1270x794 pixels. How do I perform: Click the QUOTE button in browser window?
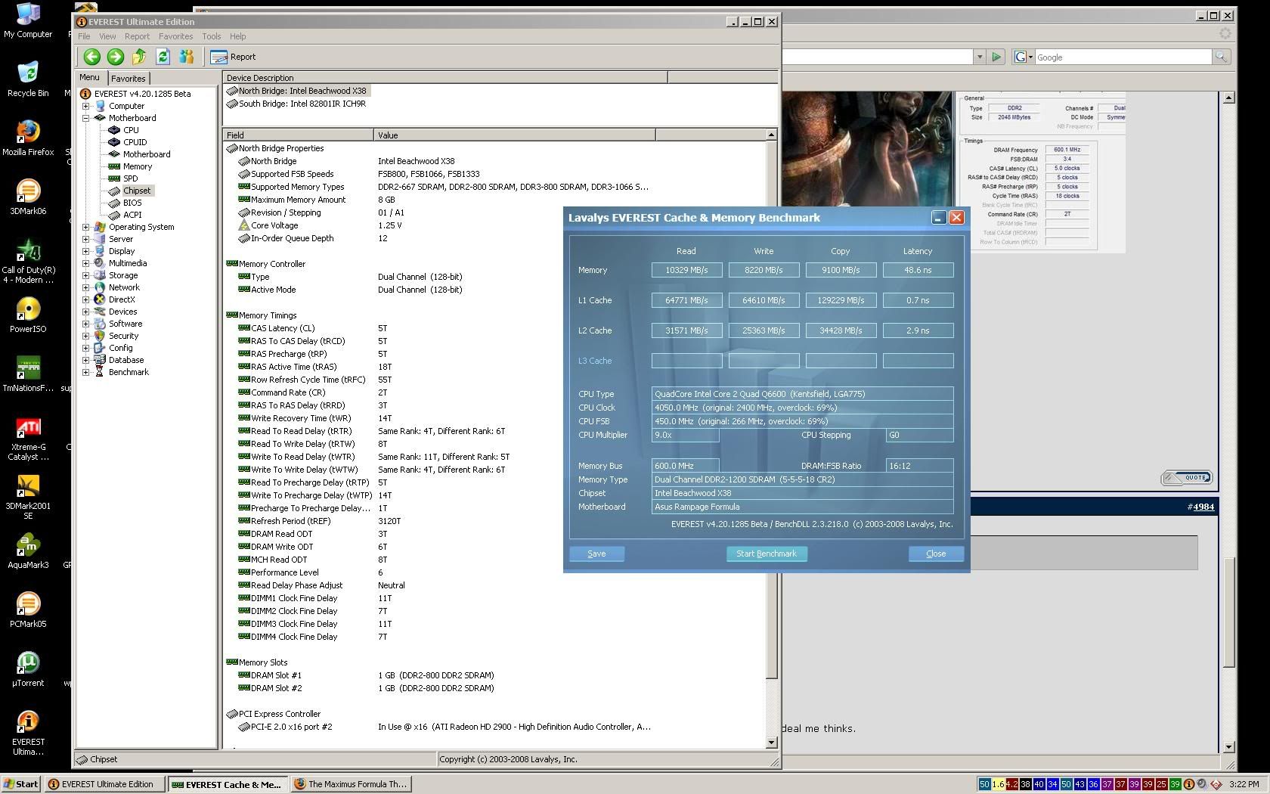pos(1187,478)
